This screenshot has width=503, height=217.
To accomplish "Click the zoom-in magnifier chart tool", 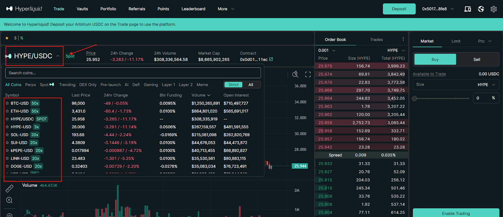I will pos(9,200).
